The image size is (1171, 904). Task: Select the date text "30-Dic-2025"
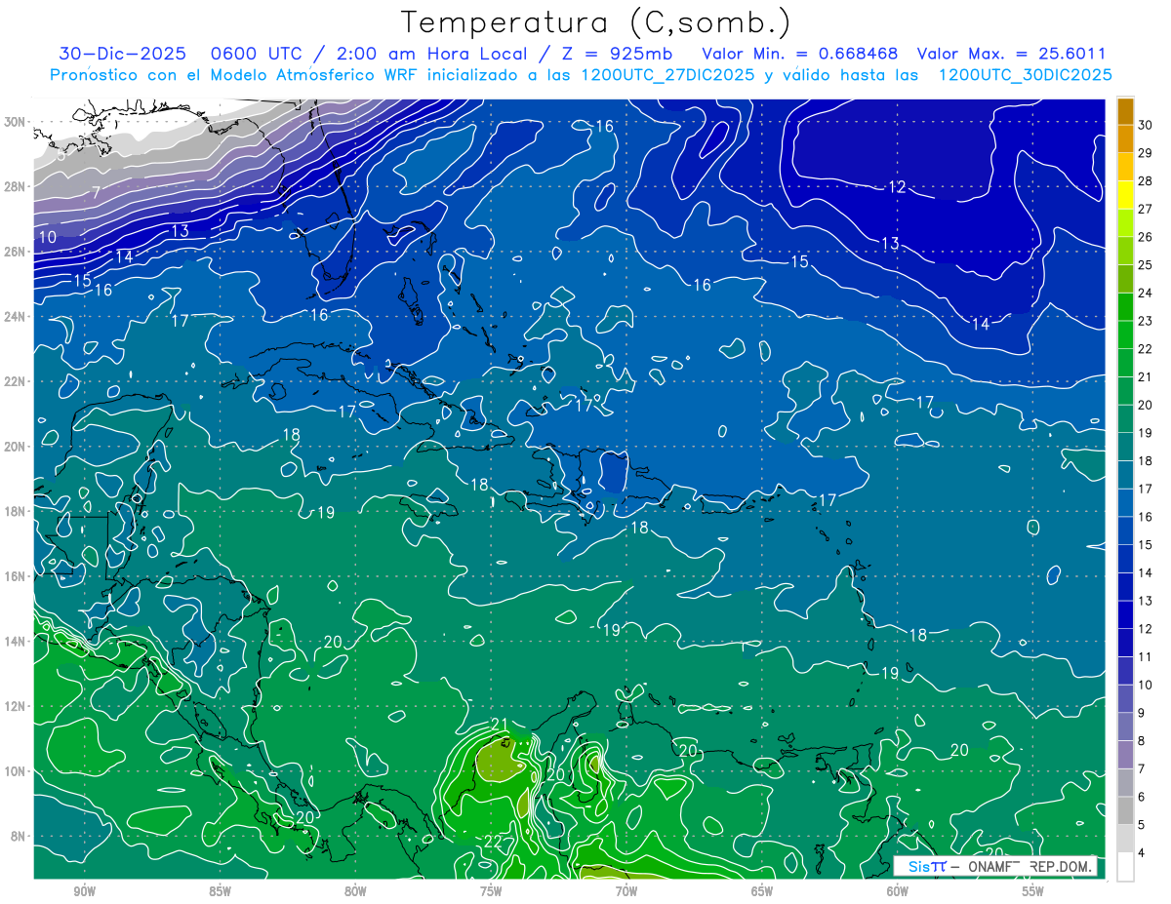pos(123,54)
